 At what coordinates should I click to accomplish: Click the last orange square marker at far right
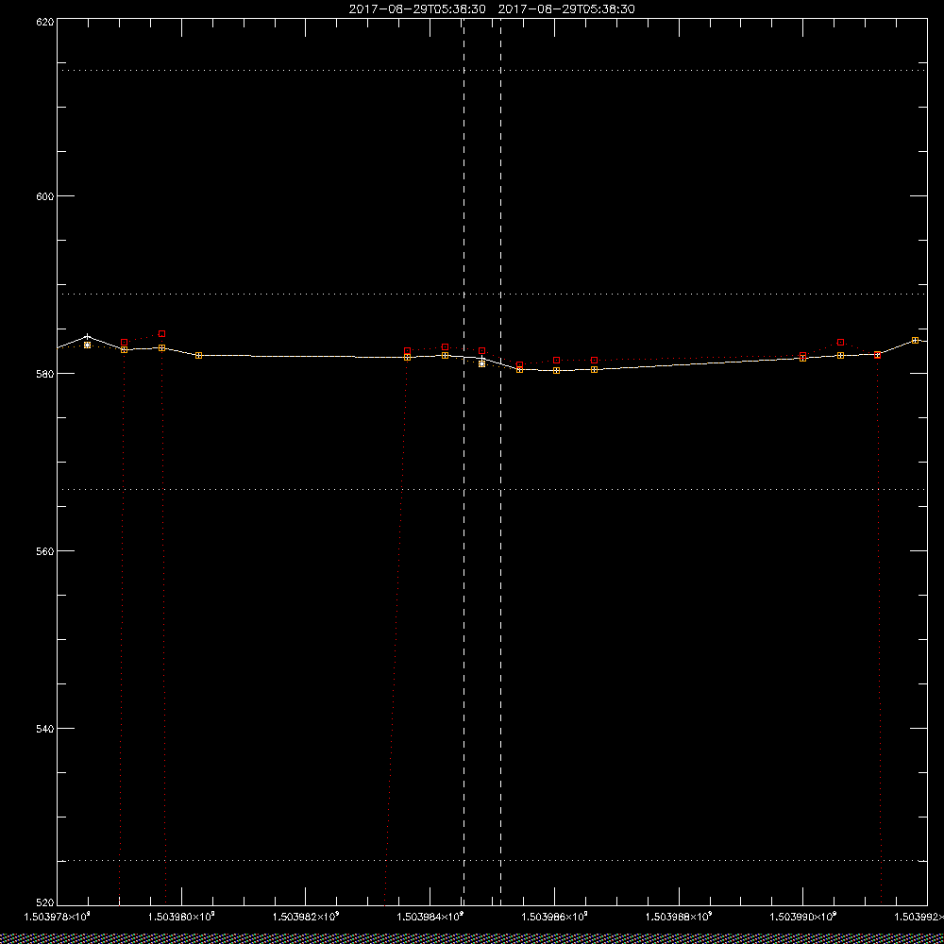pos(915,341)
